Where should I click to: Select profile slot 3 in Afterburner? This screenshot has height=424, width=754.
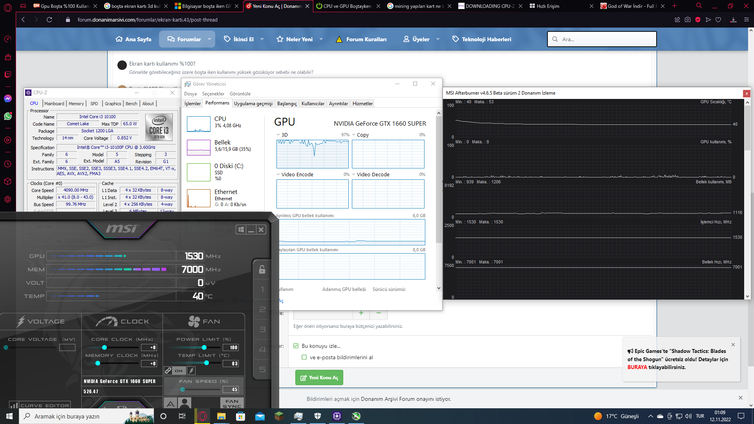pos(262,330)
